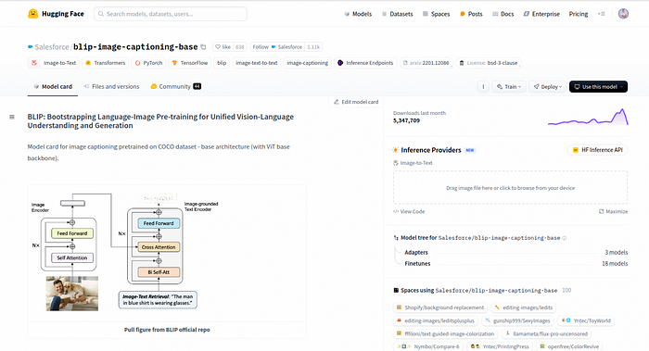Click the image drop upload area
Screen dimensions: 649x351
click(x=510, y=188)
